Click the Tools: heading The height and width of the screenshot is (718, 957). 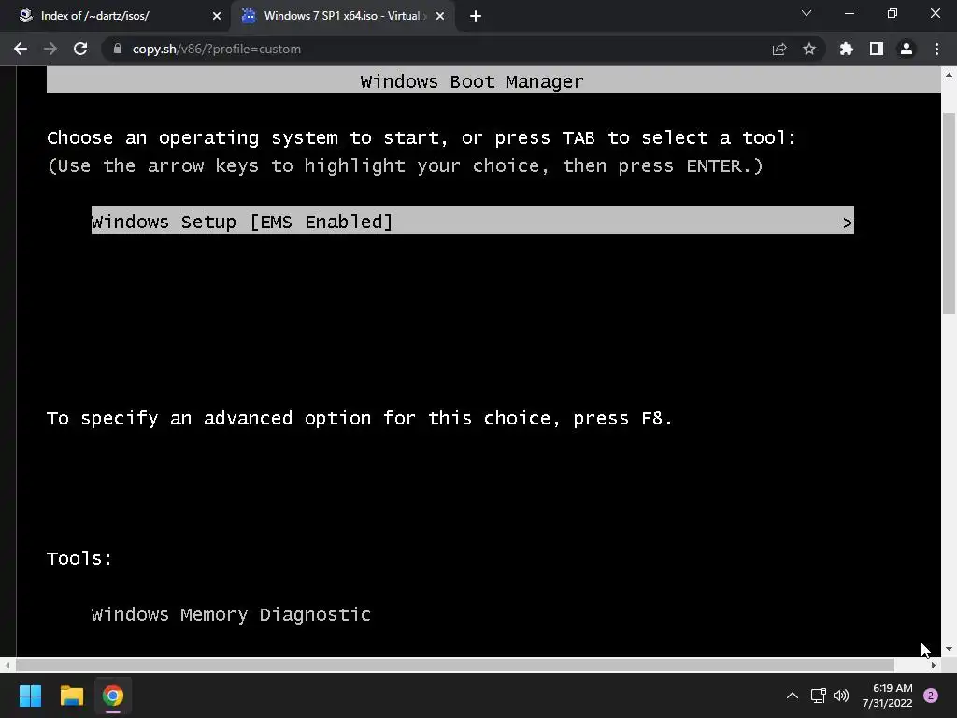(x=79, y=558)
